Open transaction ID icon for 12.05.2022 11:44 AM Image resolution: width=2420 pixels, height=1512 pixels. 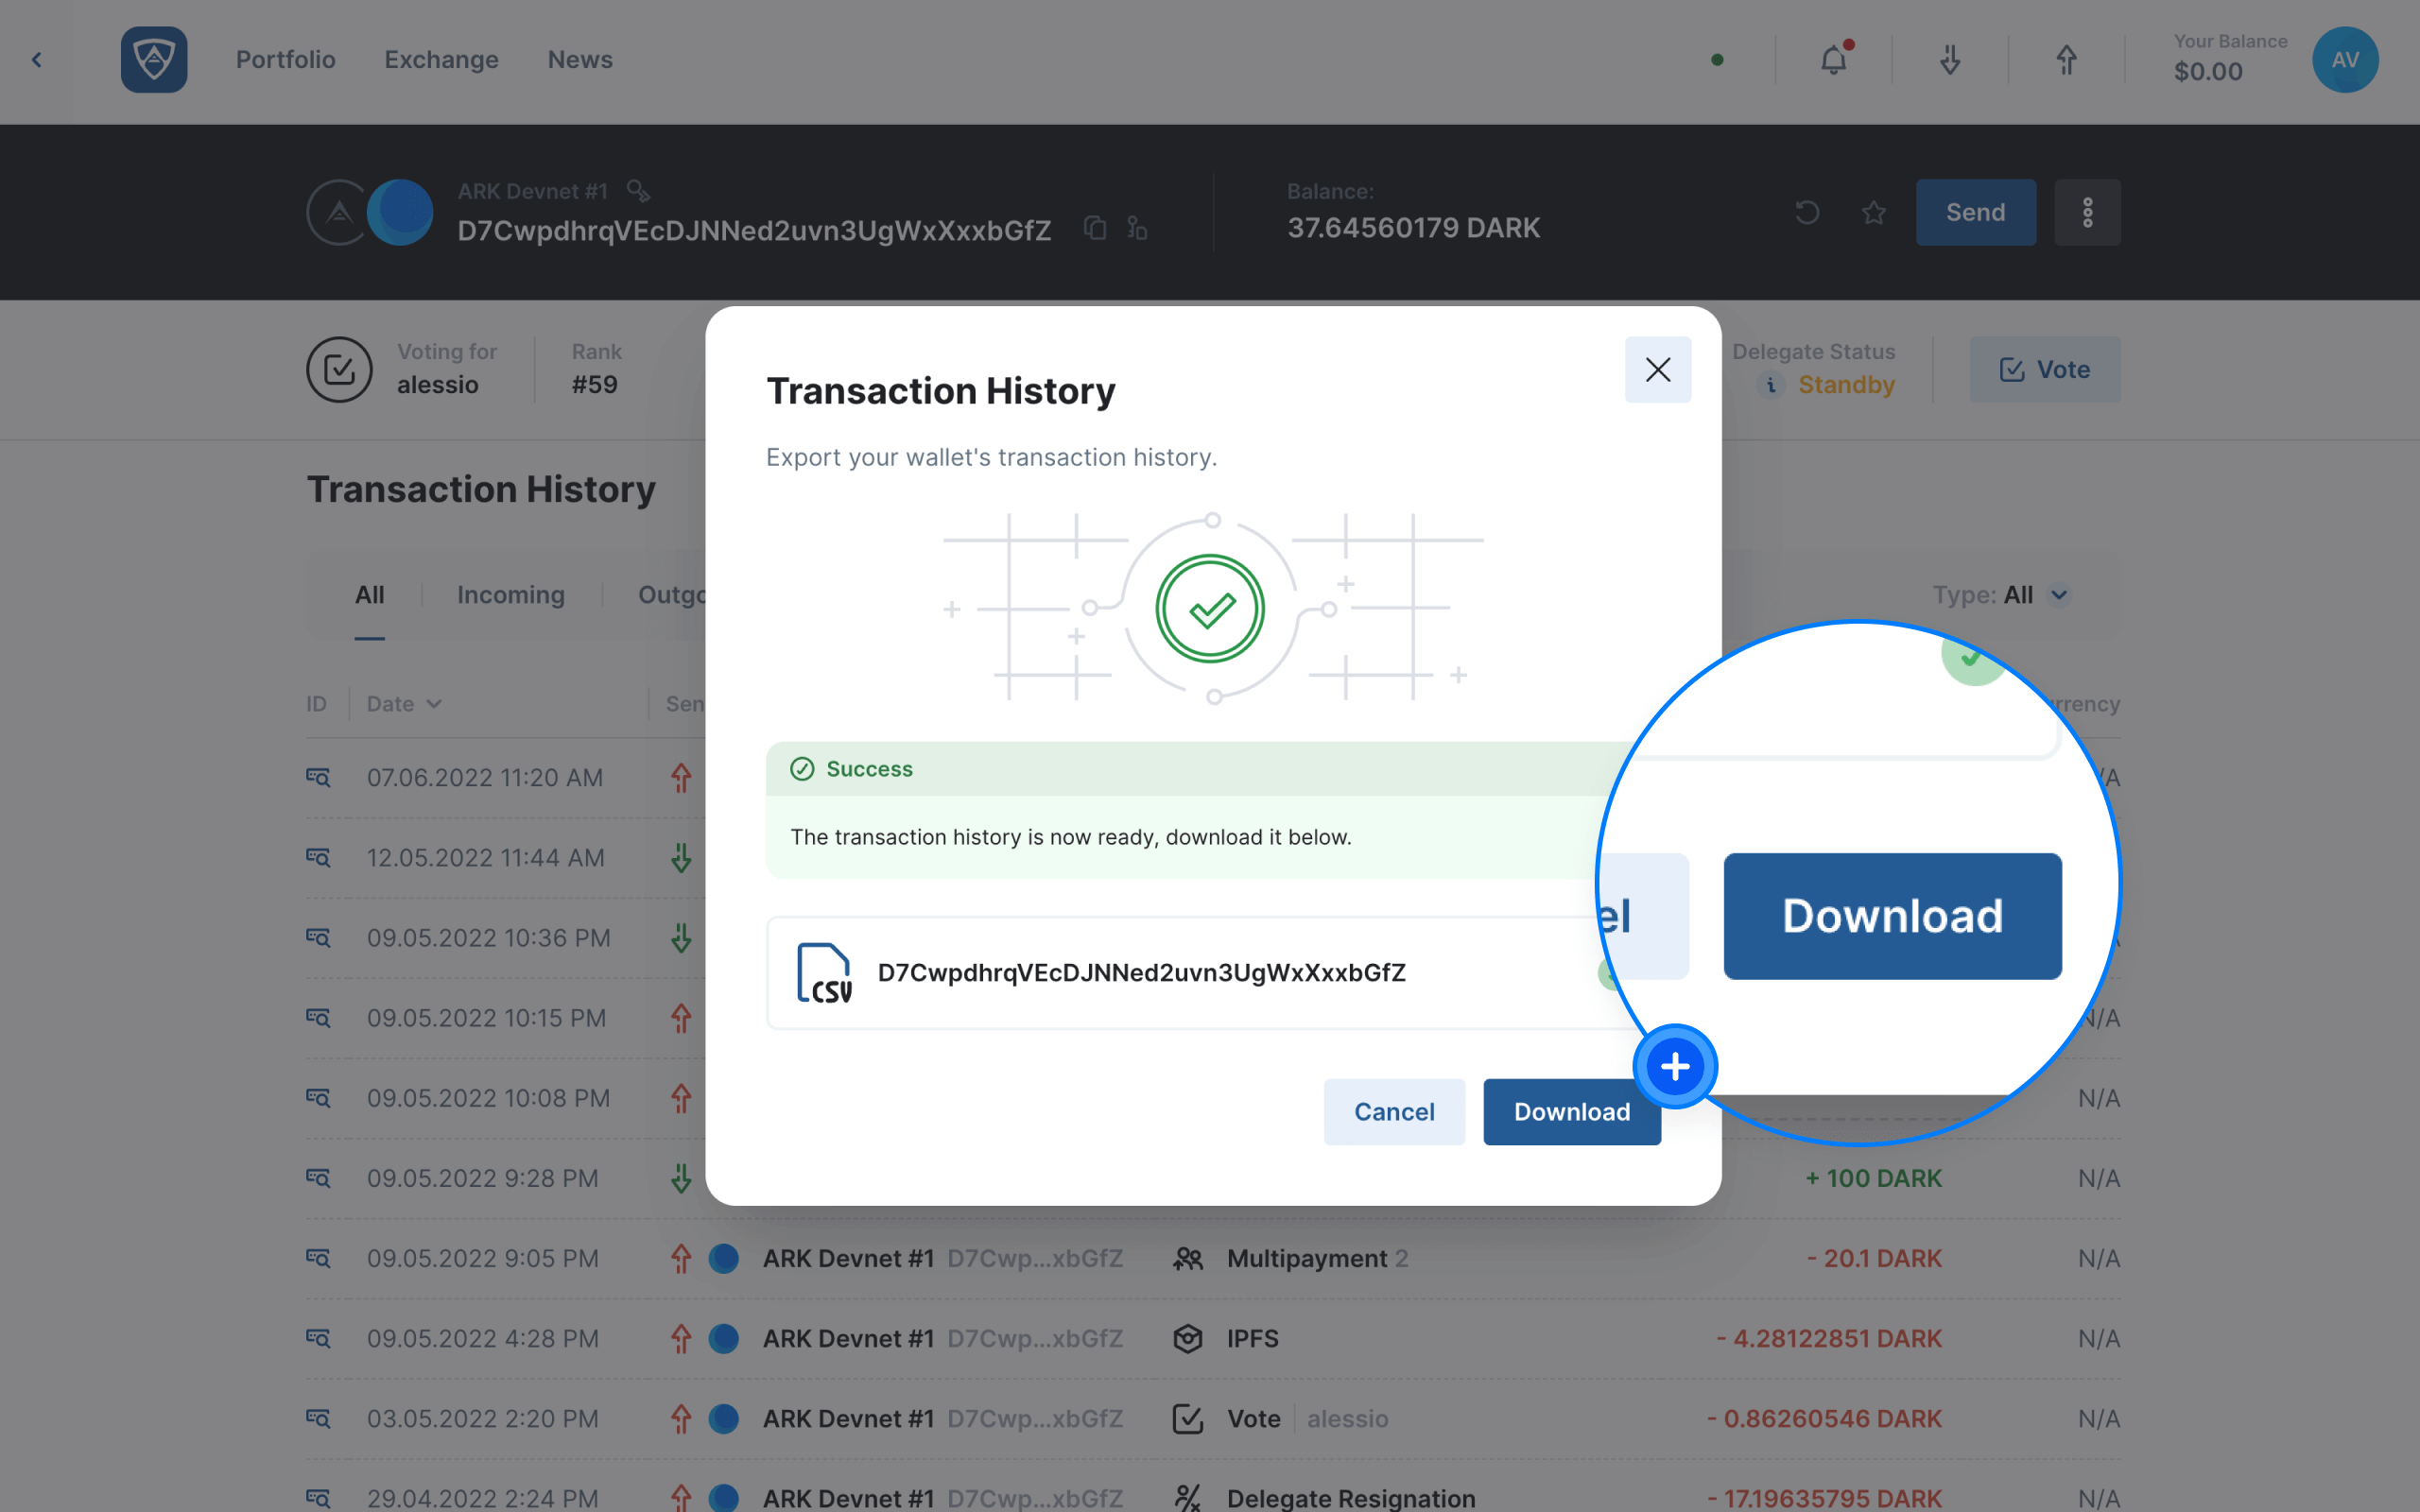coord(318,857)
